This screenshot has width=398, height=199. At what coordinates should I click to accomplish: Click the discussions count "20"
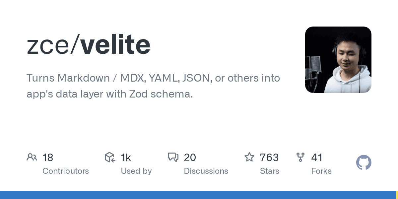pos(190,158)
